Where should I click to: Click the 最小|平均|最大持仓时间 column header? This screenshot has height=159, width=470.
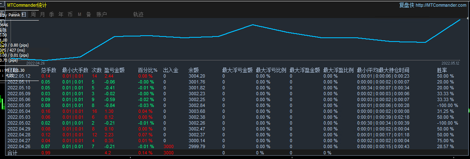click(383, 70)
